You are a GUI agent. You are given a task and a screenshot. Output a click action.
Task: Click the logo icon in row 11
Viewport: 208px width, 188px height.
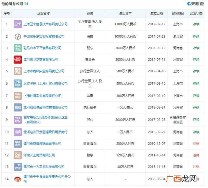point(18,144)
